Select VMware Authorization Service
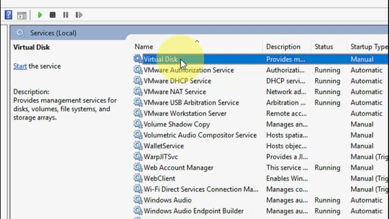389x219 pixels. tap(189, 70)
